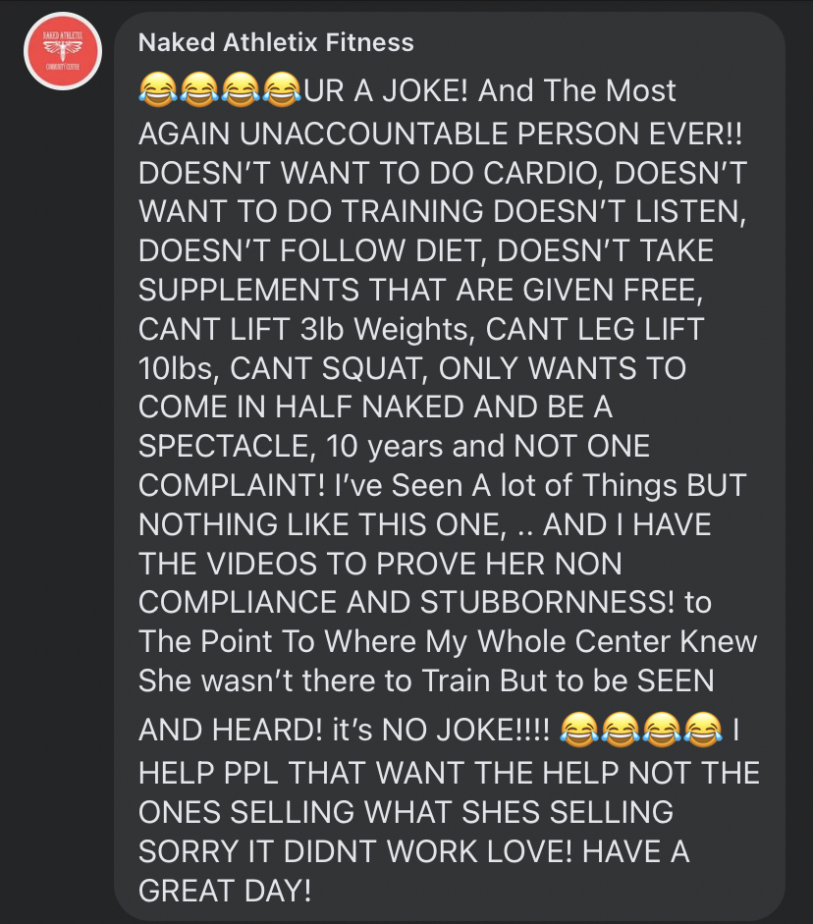Click the "COME IN HALF NAKED AND BE A" line
The width and height of the screenshot is (813, 924).
[x=375, y=408]
